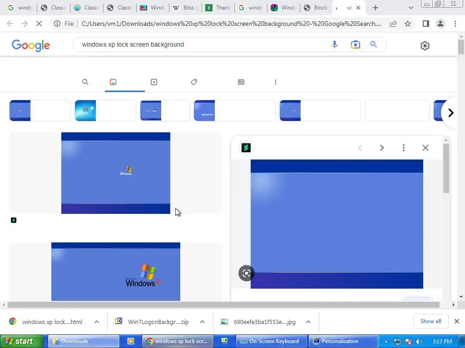The image size is (465, 348).
Task: Open preview panel three-dot menu
Action: (x=404, y=148)
